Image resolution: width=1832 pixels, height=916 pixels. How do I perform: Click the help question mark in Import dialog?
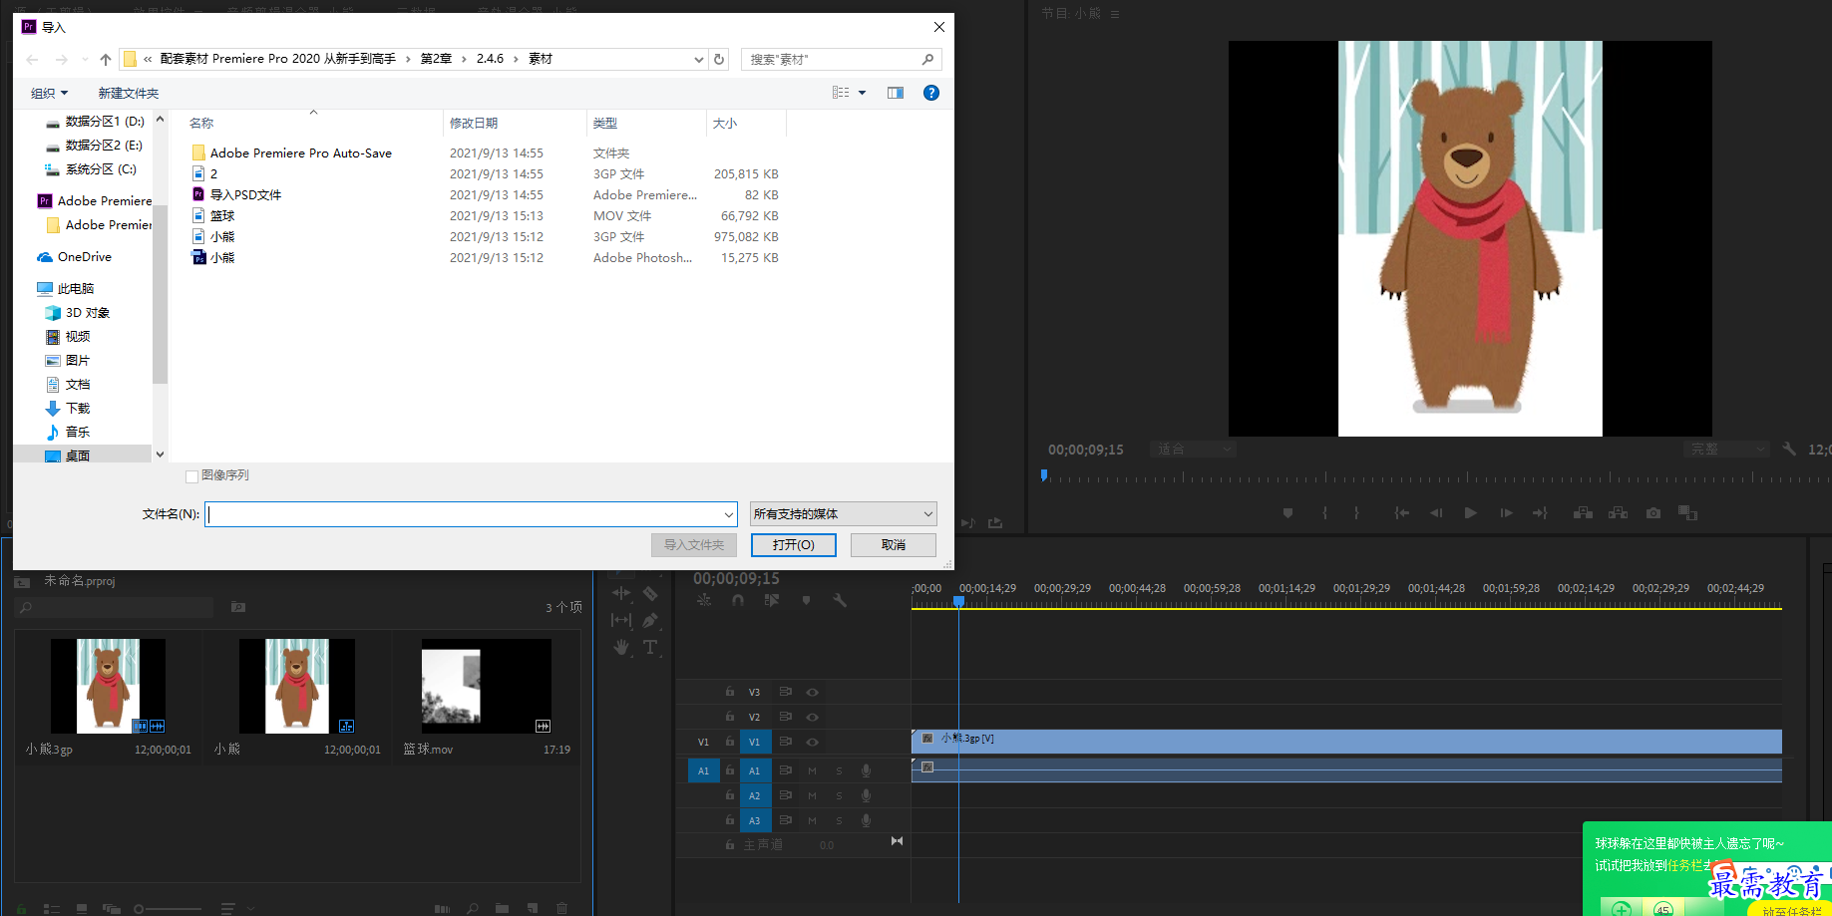[931, 93]
